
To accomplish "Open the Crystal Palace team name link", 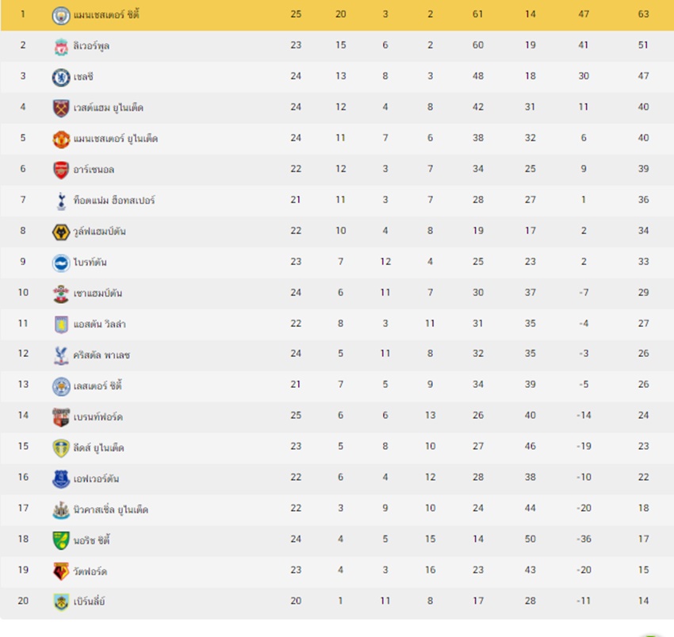I will pos(101,355).
